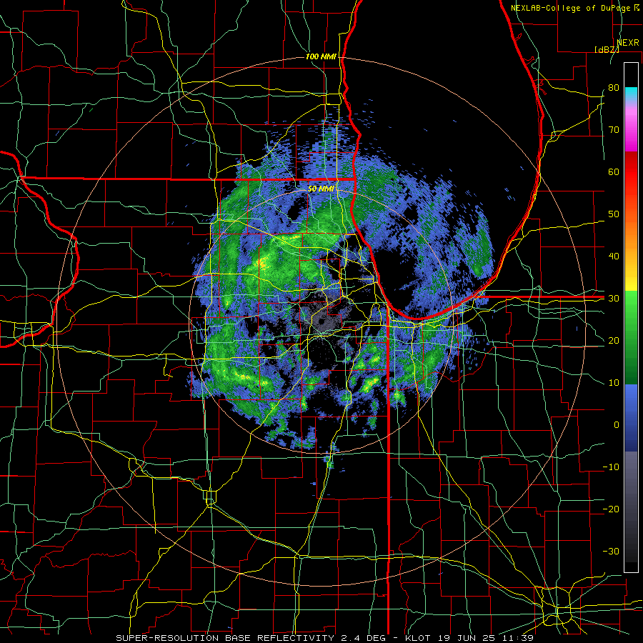Select the 80 value on the dBZ scale
The width and height of the screenshot is (643, 643).
point(614,88)
